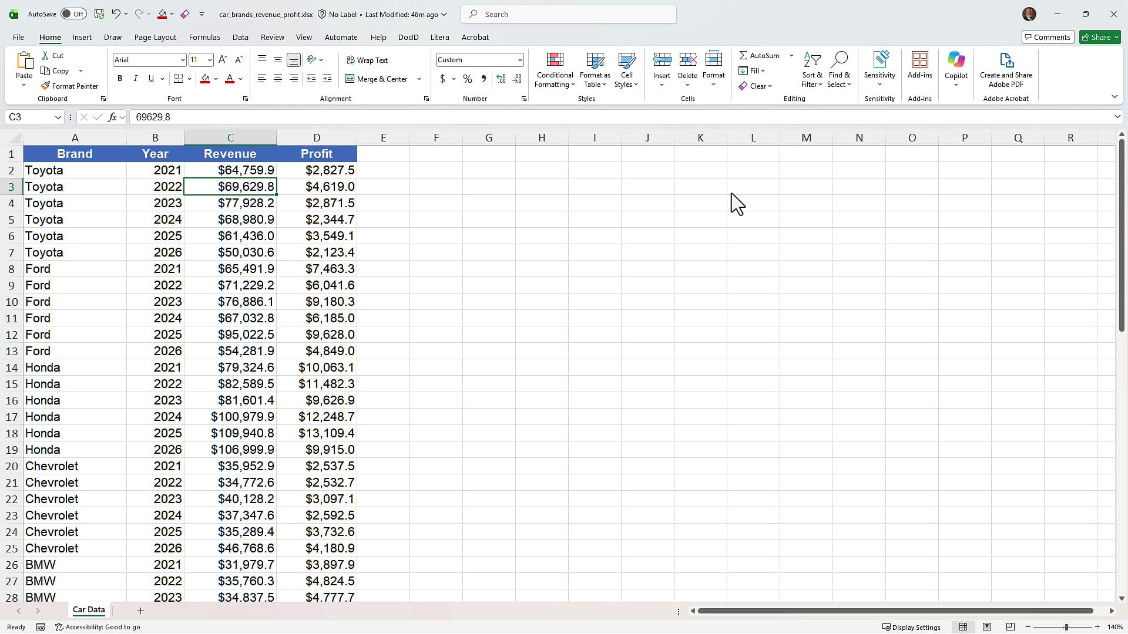Screen dimensions: 1128x634
Task: Add a new sheet with plus icon
Action: click(x=140, y=611)
